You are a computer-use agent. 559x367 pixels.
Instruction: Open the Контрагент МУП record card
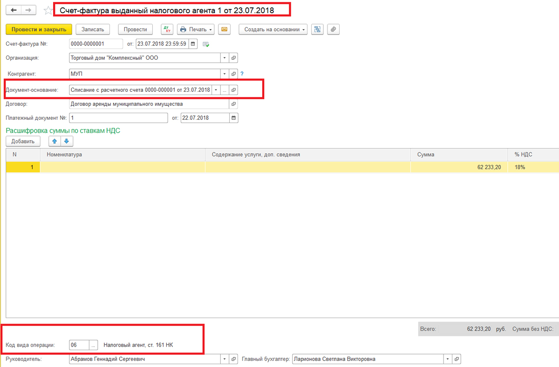(x=234, y=74)
